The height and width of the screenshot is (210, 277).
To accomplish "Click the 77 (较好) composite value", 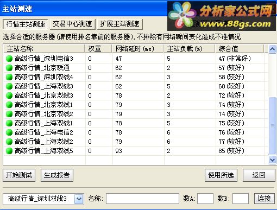I will click(x=231, y=142).
